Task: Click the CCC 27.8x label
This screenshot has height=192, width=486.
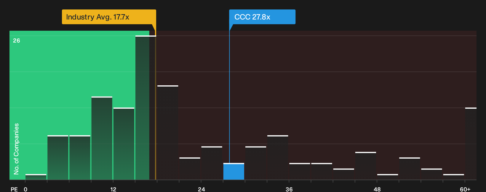Action: [x=262, y=17]
